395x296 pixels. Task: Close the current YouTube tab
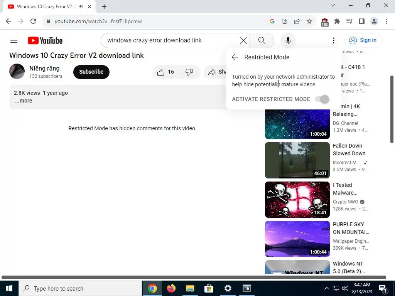coord(89,7)
